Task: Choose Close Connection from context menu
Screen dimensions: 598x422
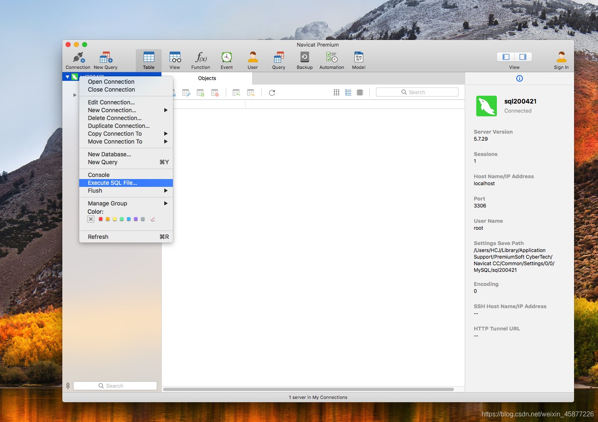Action: point(126,90)
